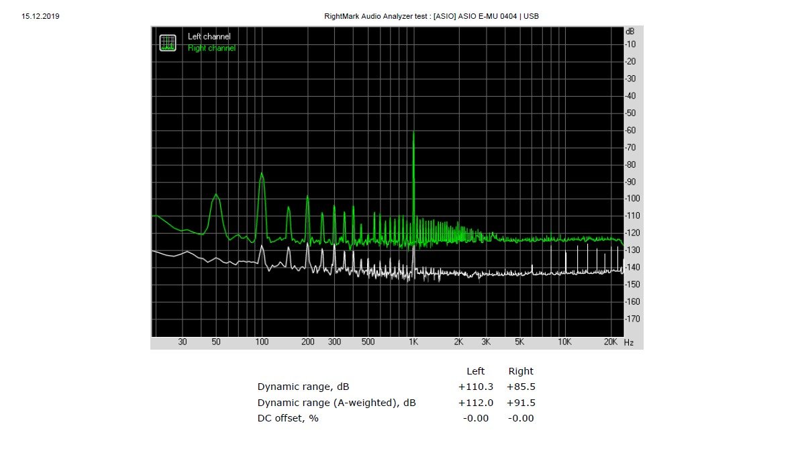
Task: Click the dB unit label on the axis
Action: click(630, 31)
